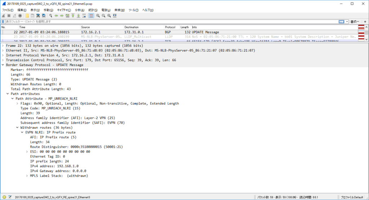
Task: Open the 分析(A) menu
Action: point(79,10)
